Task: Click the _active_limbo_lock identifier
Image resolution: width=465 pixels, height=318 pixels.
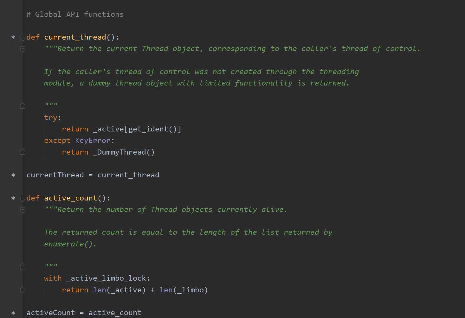Action: (106, 278)
